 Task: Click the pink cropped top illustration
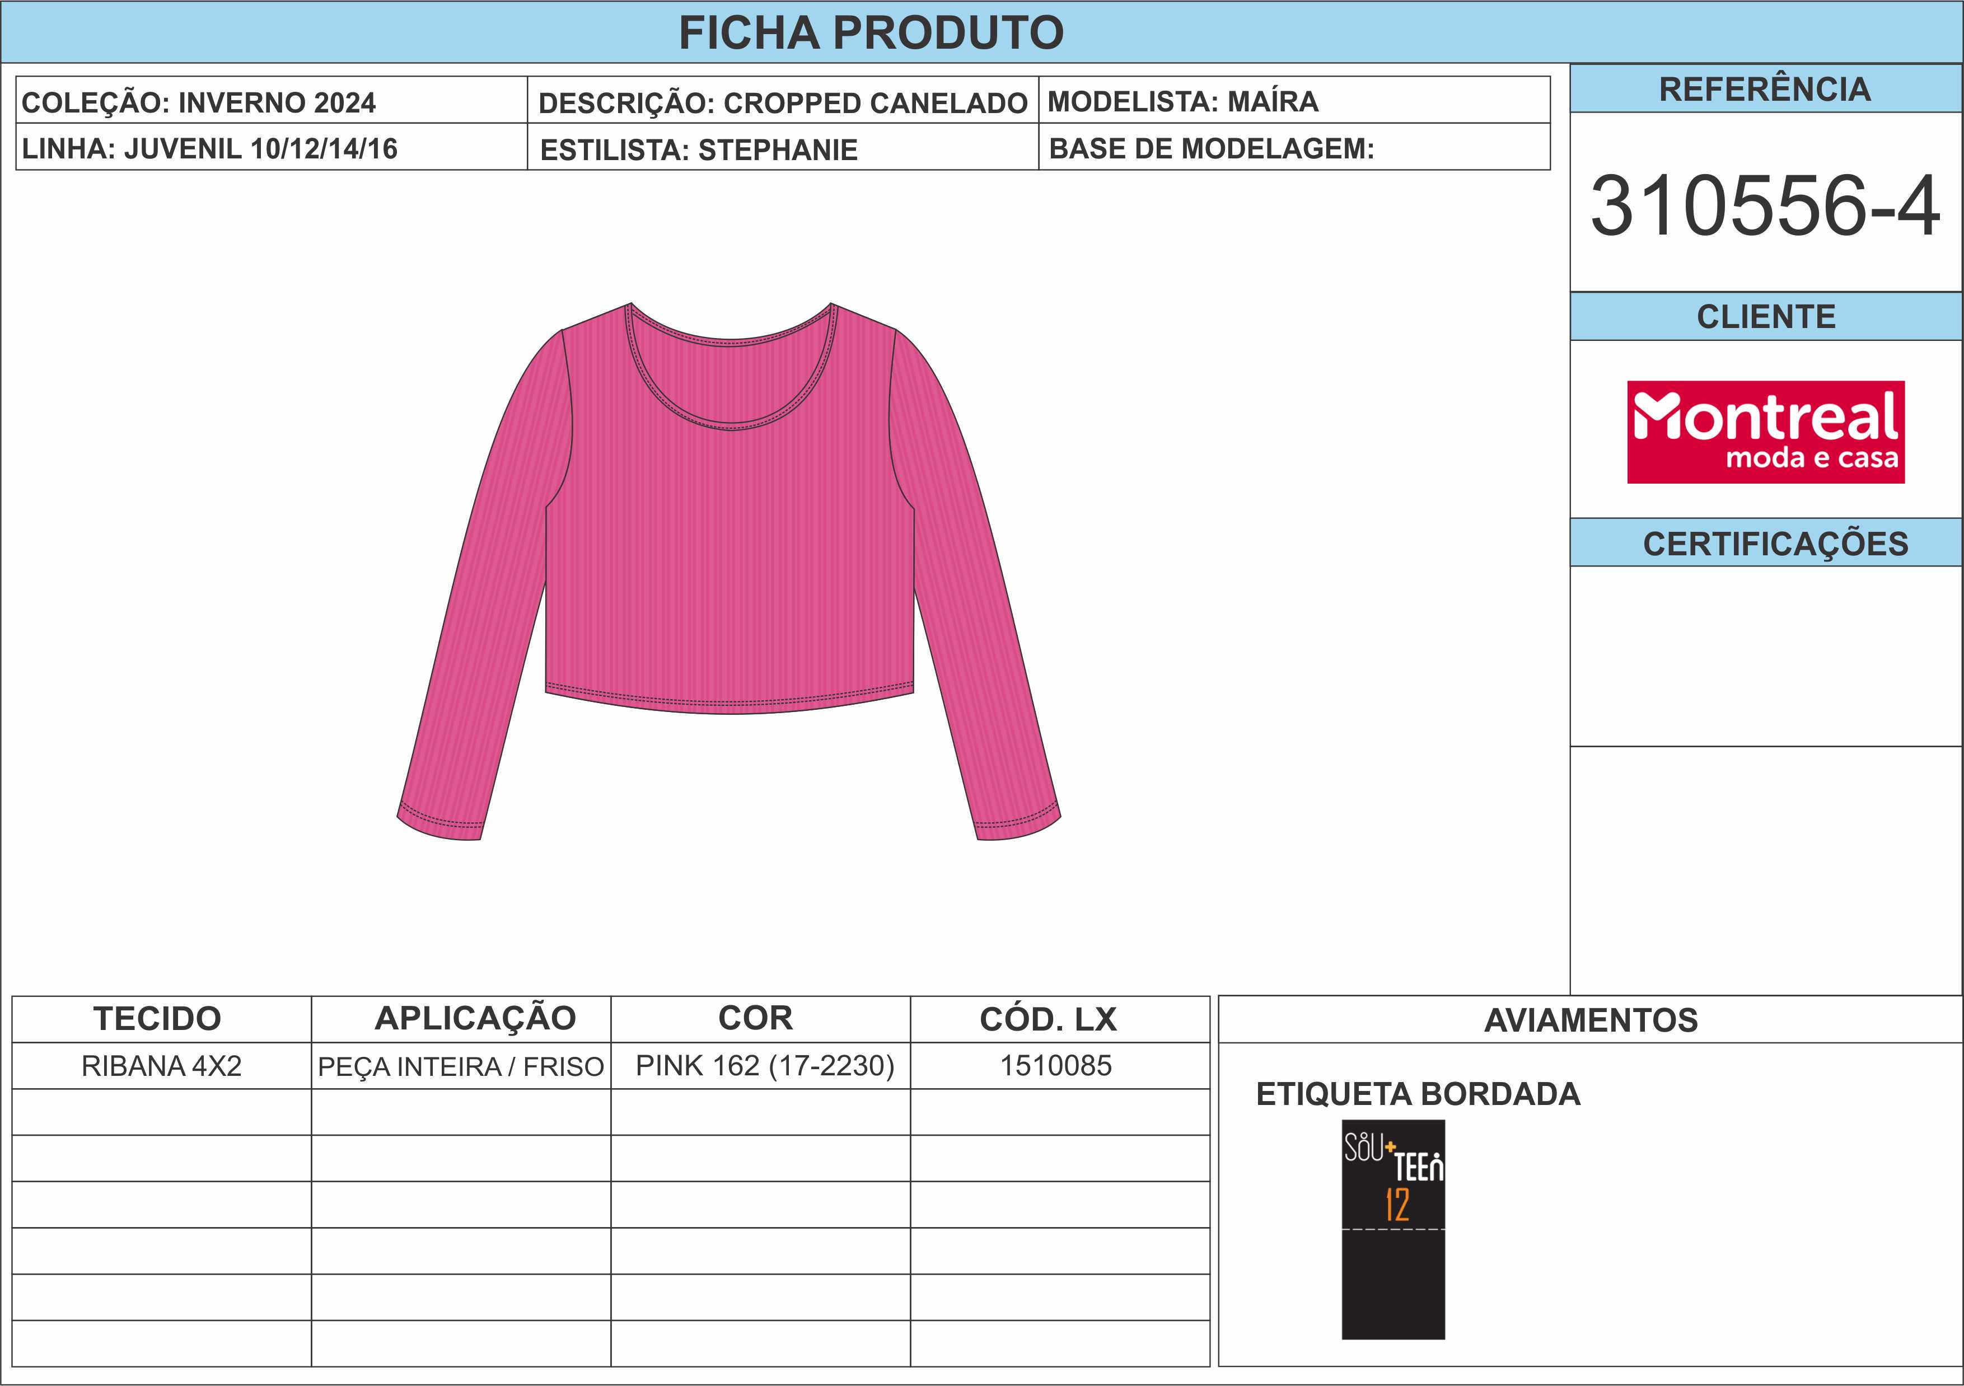coord(729,571)
